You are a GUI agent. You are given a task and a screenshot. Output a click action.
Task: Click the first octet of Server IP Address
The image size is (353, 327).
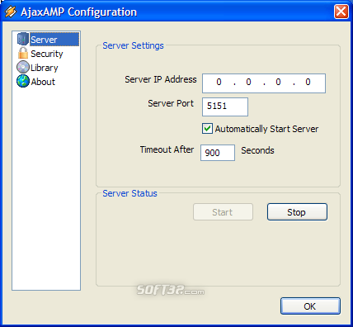pos(219,82)
